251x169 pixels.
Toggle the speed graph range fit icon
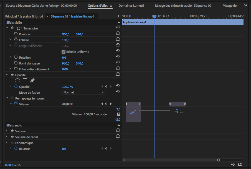pos(119,114)
